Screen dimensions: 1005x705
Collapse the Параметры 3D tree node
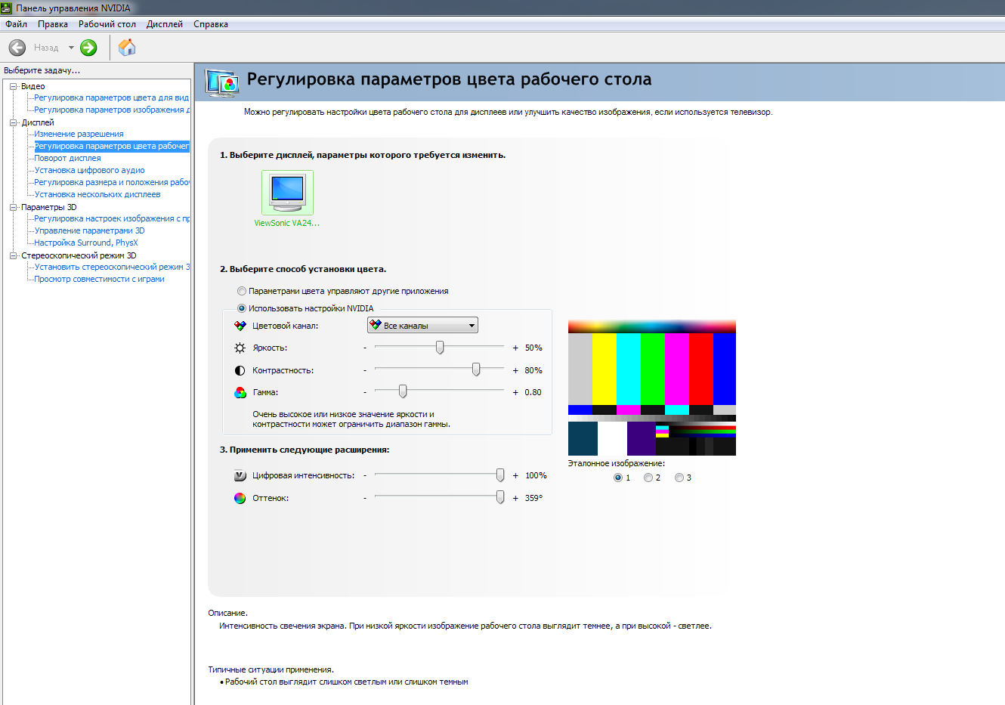[13, 207]
